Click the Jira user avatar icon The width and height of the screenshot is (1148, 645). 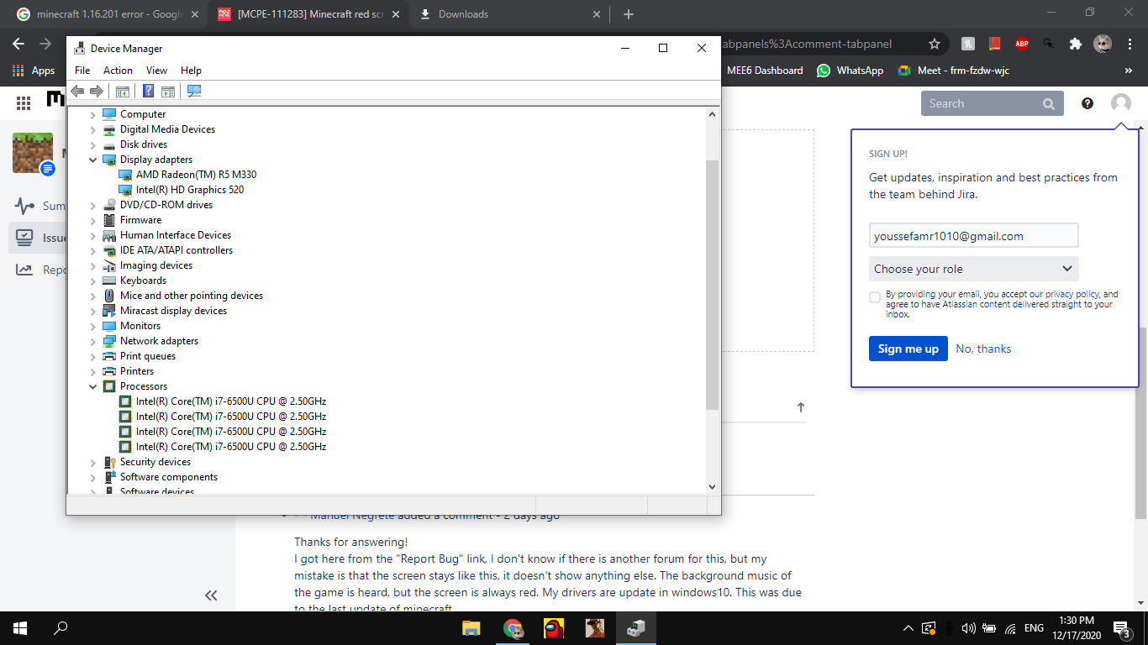[x=1121, y=103]
